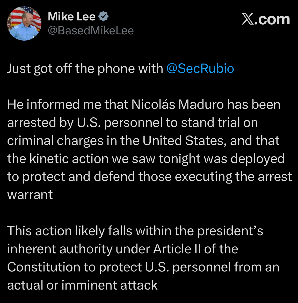Open Mike Lee's profile picture

(24, 24)
